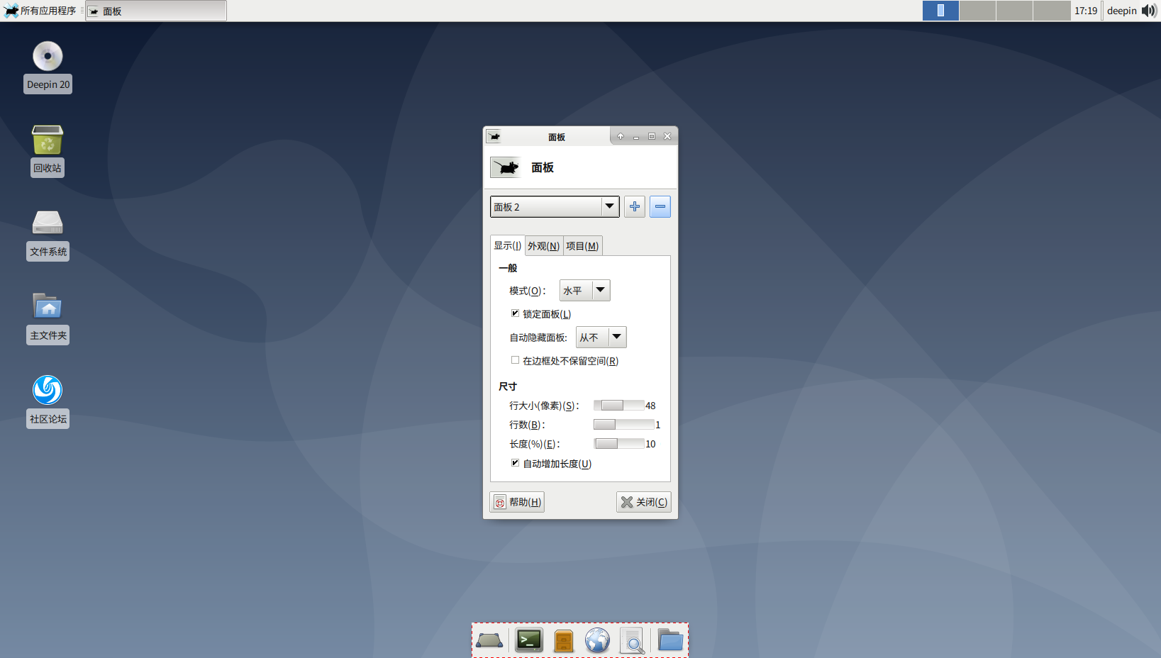
Task: Open the application finder magnifier icon in the dock
Action: [x=632, y=641]
